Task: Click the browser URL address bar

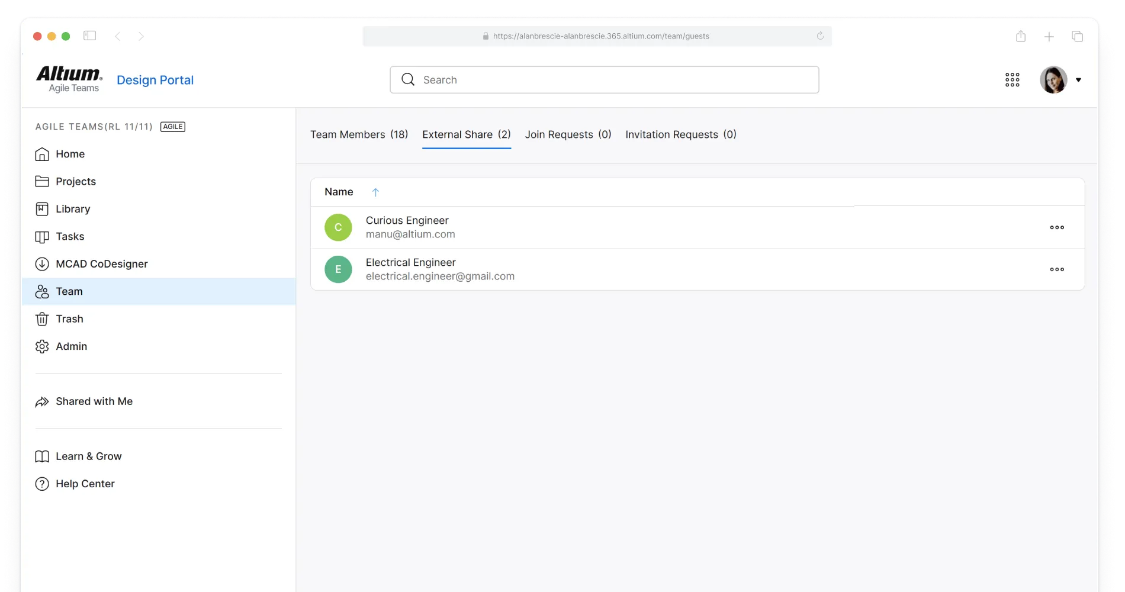Action: (597, 36)
